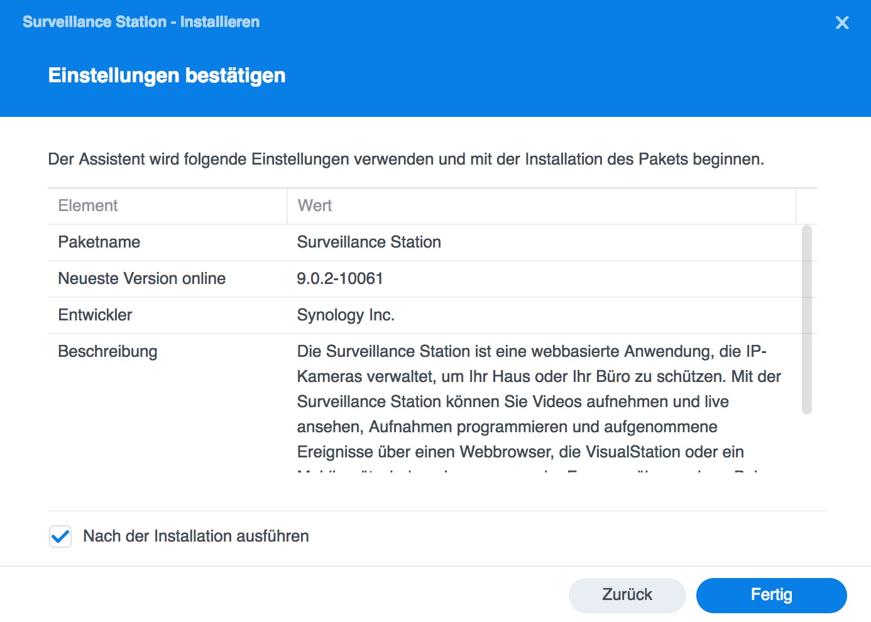Click the 'Synology Inc.' developer value
The width and height of the screenshot is (871, 622).
tap(346, 315)
